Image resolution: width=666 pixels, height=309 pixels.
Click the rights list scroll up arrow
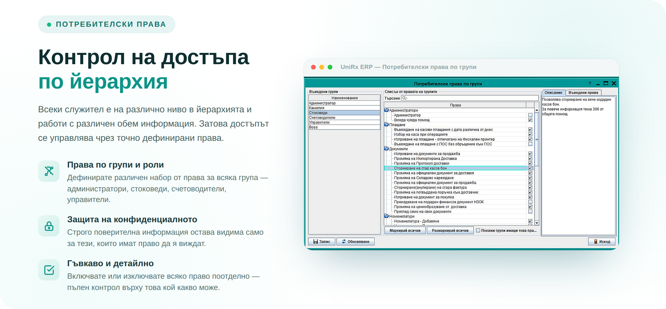pos(537,110)
